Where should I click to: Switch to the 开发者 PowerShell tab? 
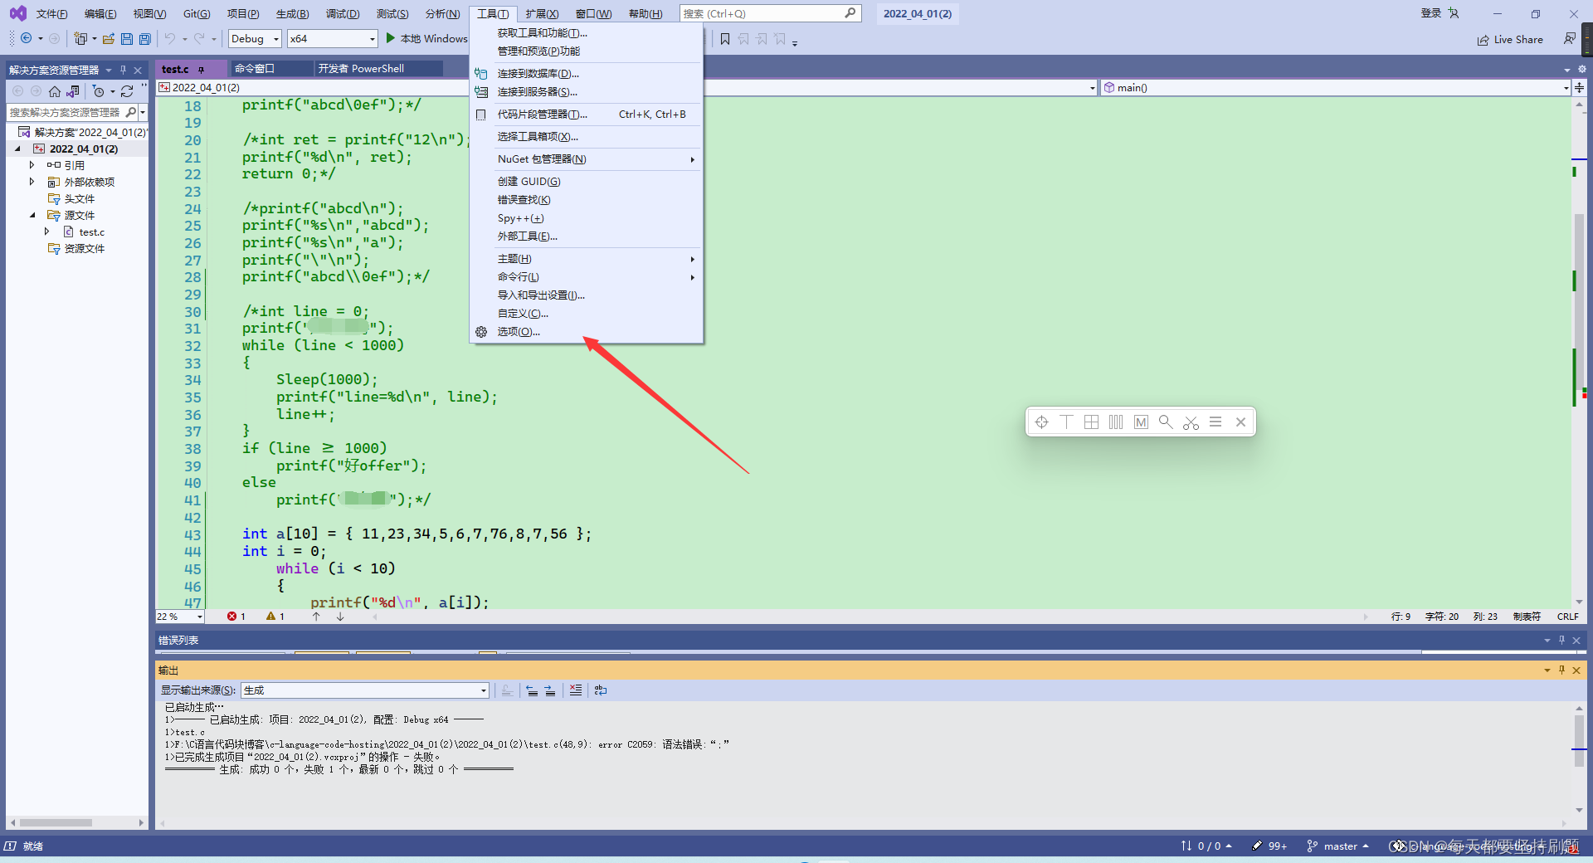click(x=362, y=69)
